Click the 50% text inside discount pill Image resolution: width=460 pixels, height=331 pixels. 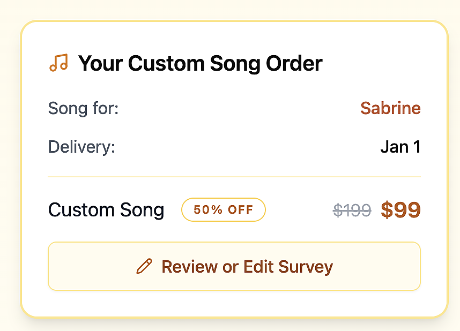[x=208, y=209]
